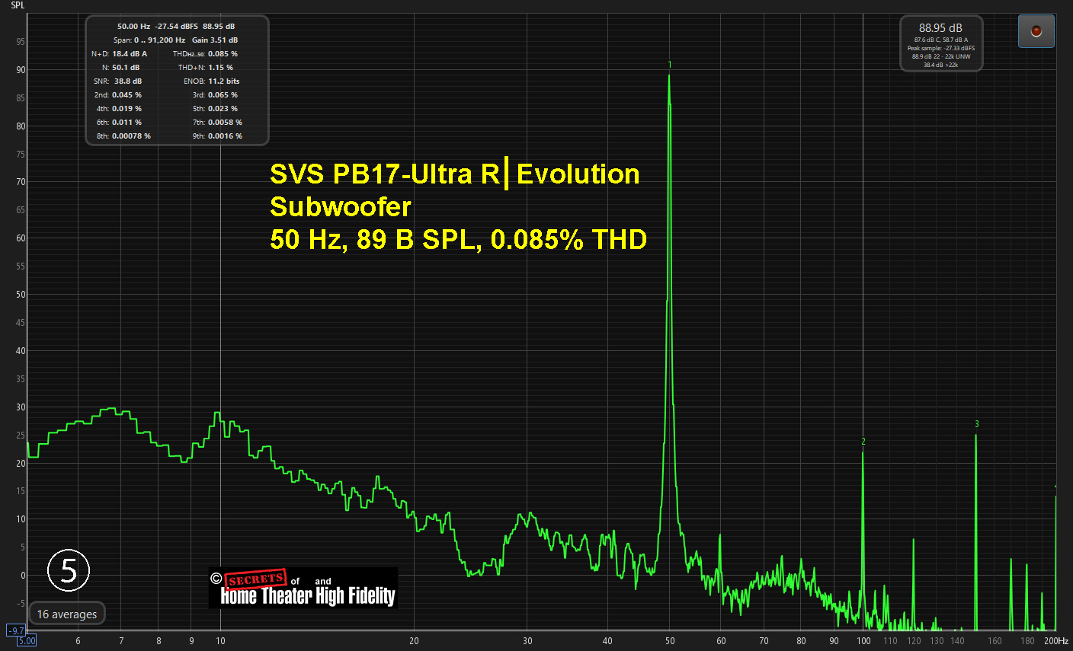Select the 87.6 dB C, 58.7 dB A line
The image size is (1073, 651).
click(x=940, y=40)
